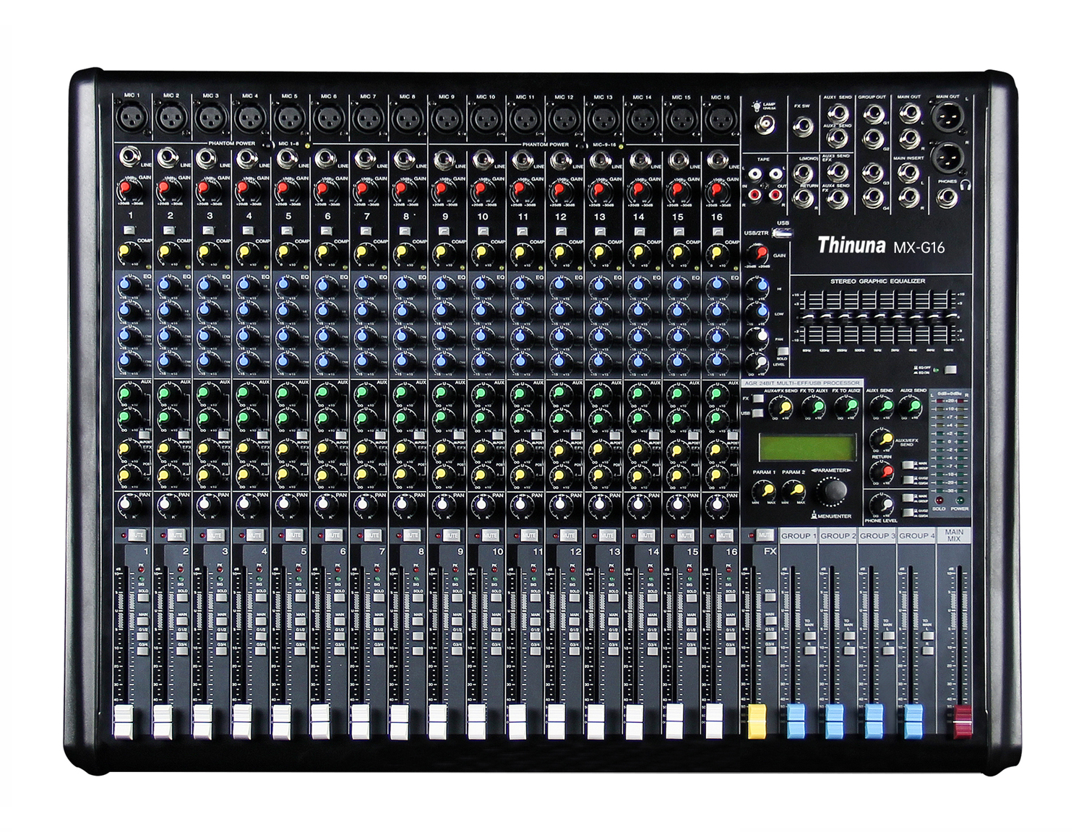Adjust channel 1 red GAIN knob
The width and height of the screenshot is (1084, 832).
pyautogui.click(x=129, y=191)
